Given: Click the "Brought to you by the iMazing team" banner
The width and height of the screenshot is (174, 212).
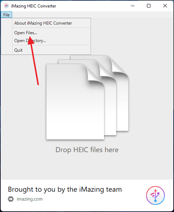Looking at the screenshot, I should (x=65, y=189).
